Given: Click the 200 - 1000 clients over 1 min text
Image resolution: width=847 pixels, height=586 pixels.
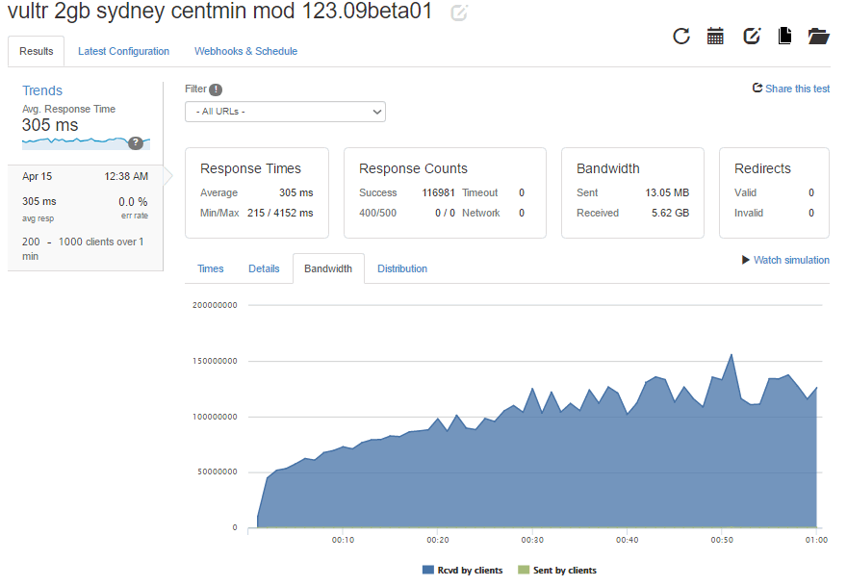Looking at the screenshot, I should 83,248.
